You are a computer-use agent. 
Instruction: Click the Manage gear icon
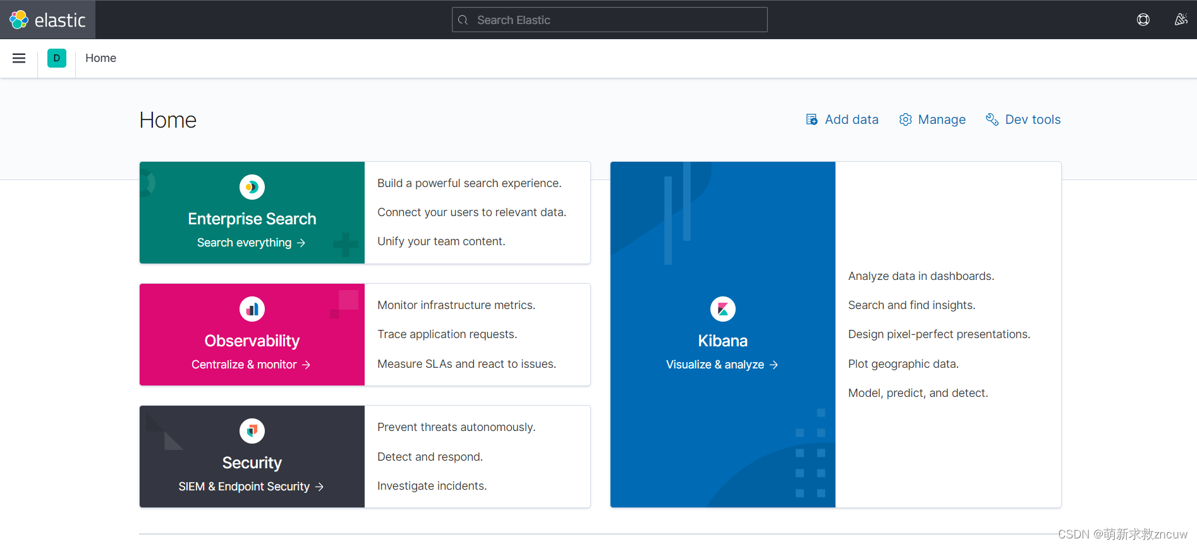tap(906, 119)
